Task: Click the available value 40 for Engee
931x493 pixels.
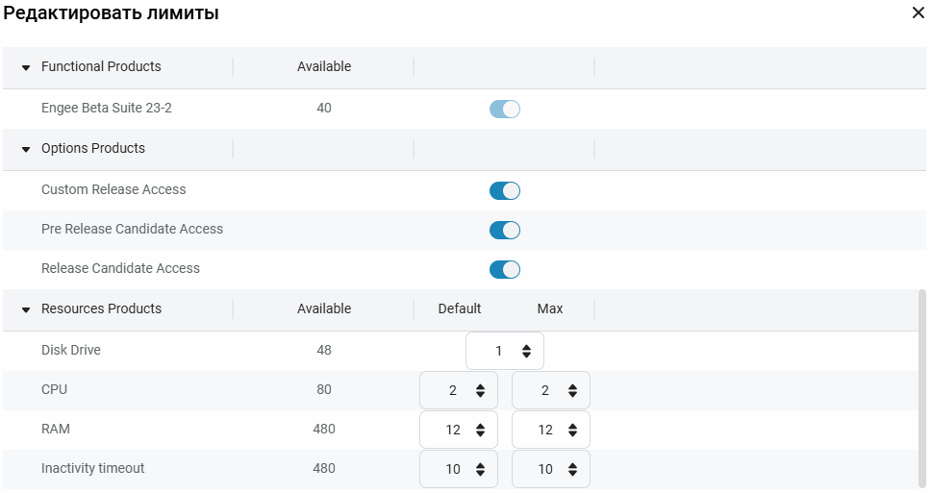Action: point(324,108)
